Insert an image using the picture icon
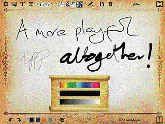The height and width of the screenshot is (124, 165). (14, 4)
